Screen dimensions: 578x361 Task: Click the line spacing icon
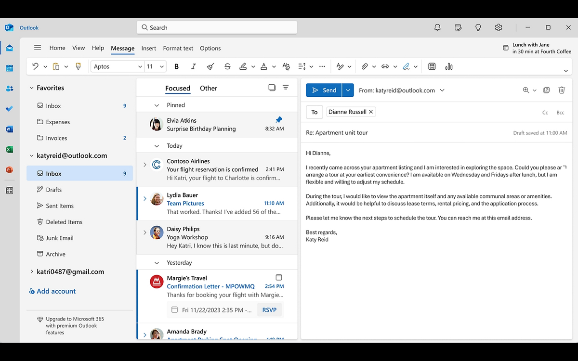pos(302,66)
